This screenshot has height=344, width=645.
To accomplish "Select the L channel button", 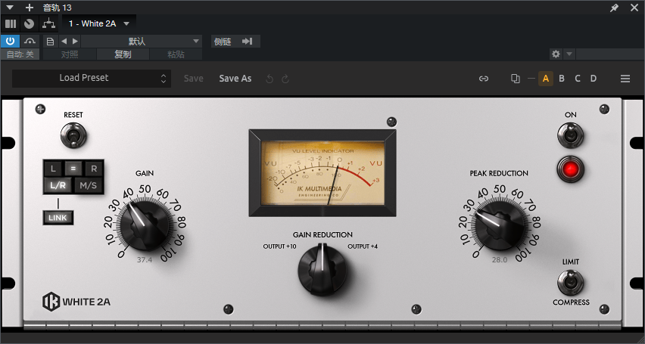I will [x=53, y=168].
